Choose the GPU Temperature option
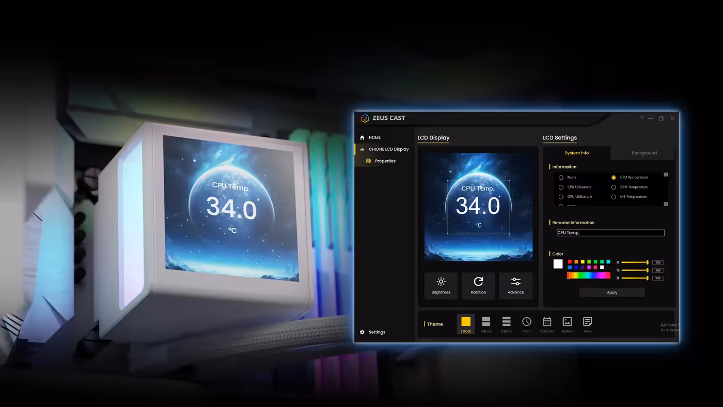 coord(614,187)
